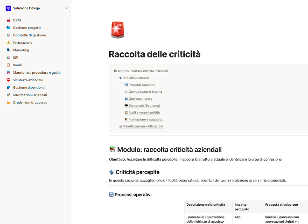Open the KPI page
Viewport: 308px width, 224px height.
(16, 57)
